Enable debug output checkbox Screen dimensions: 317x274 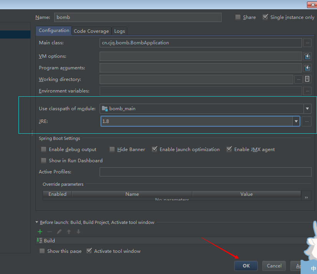[x=43, y=150]
